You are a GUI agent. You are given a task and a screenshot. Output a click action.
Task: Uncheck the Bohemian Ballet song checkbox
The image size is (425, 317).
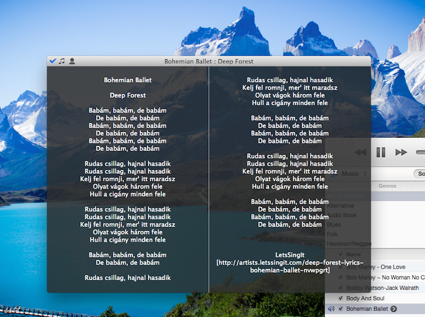click(x=341, y=309)
